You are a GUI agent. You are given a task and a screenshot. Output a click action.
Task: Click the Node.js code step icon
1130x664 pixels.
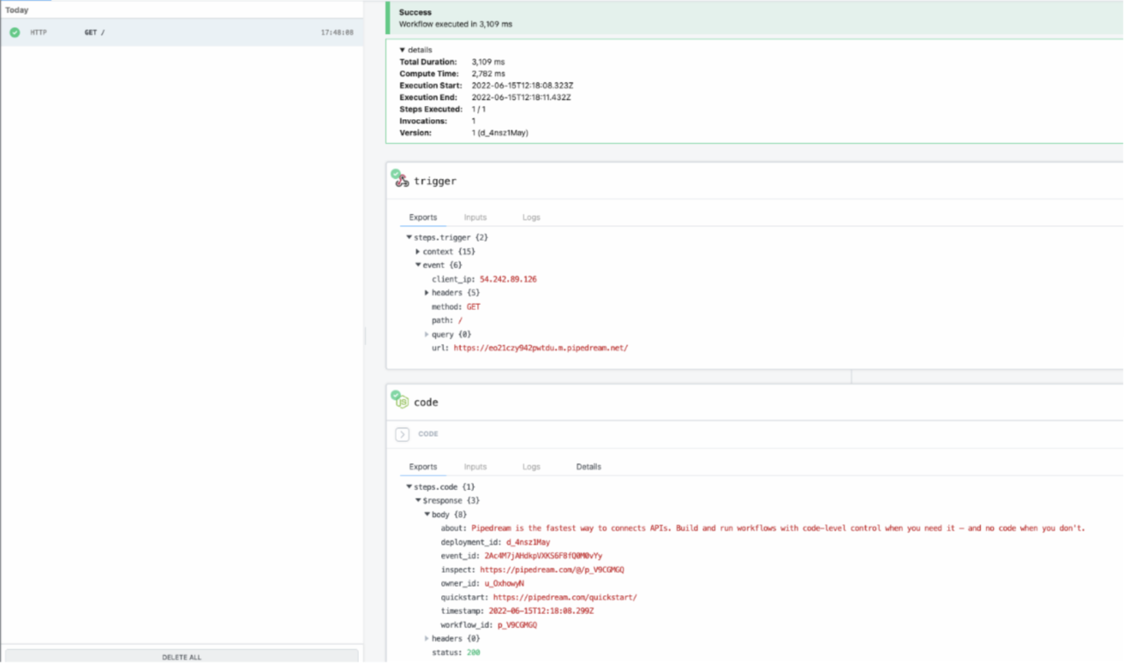pos(402,401)
